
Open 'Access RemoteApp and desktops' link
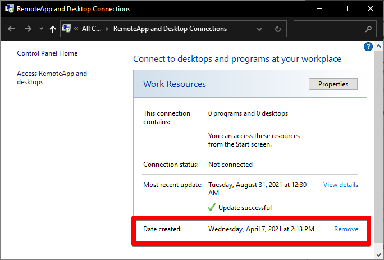pyautogui.click(x=52, y=77)
